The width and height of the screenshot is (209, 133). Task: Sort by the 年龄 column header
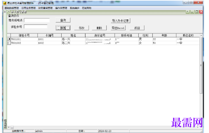point(164,35)
